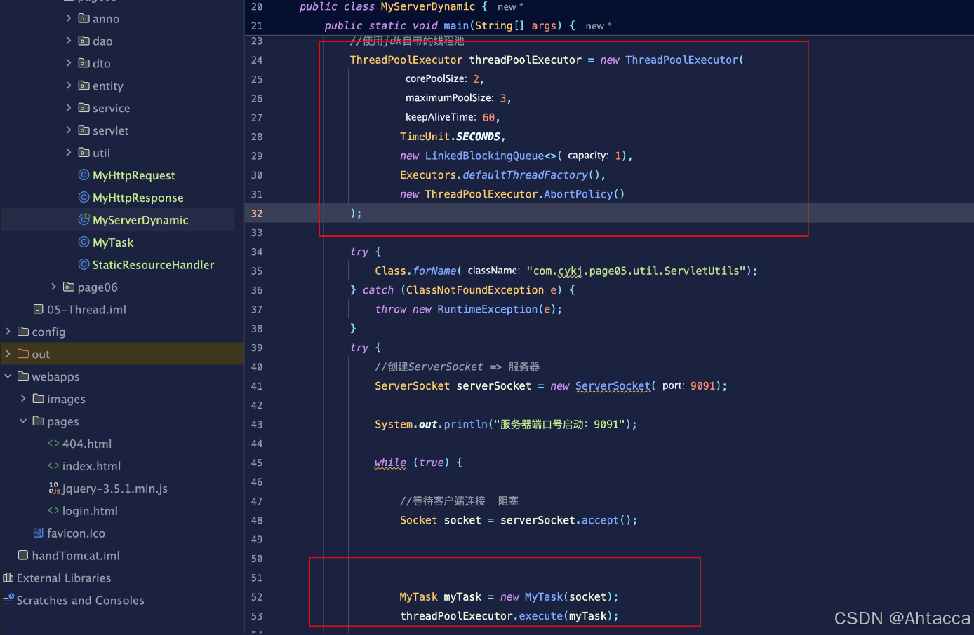Screen dimensions: 974x635
Task: Click the jquery JS file icon
Action: click(54, 488)
